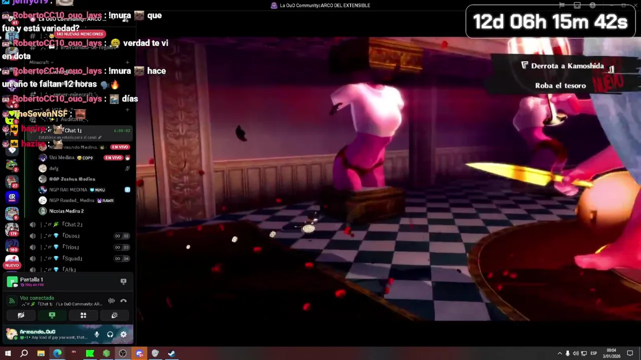This screenshot has height=360, width=641.
Task: Deafen audio with the headphones icon
Action: pos(110,334)
